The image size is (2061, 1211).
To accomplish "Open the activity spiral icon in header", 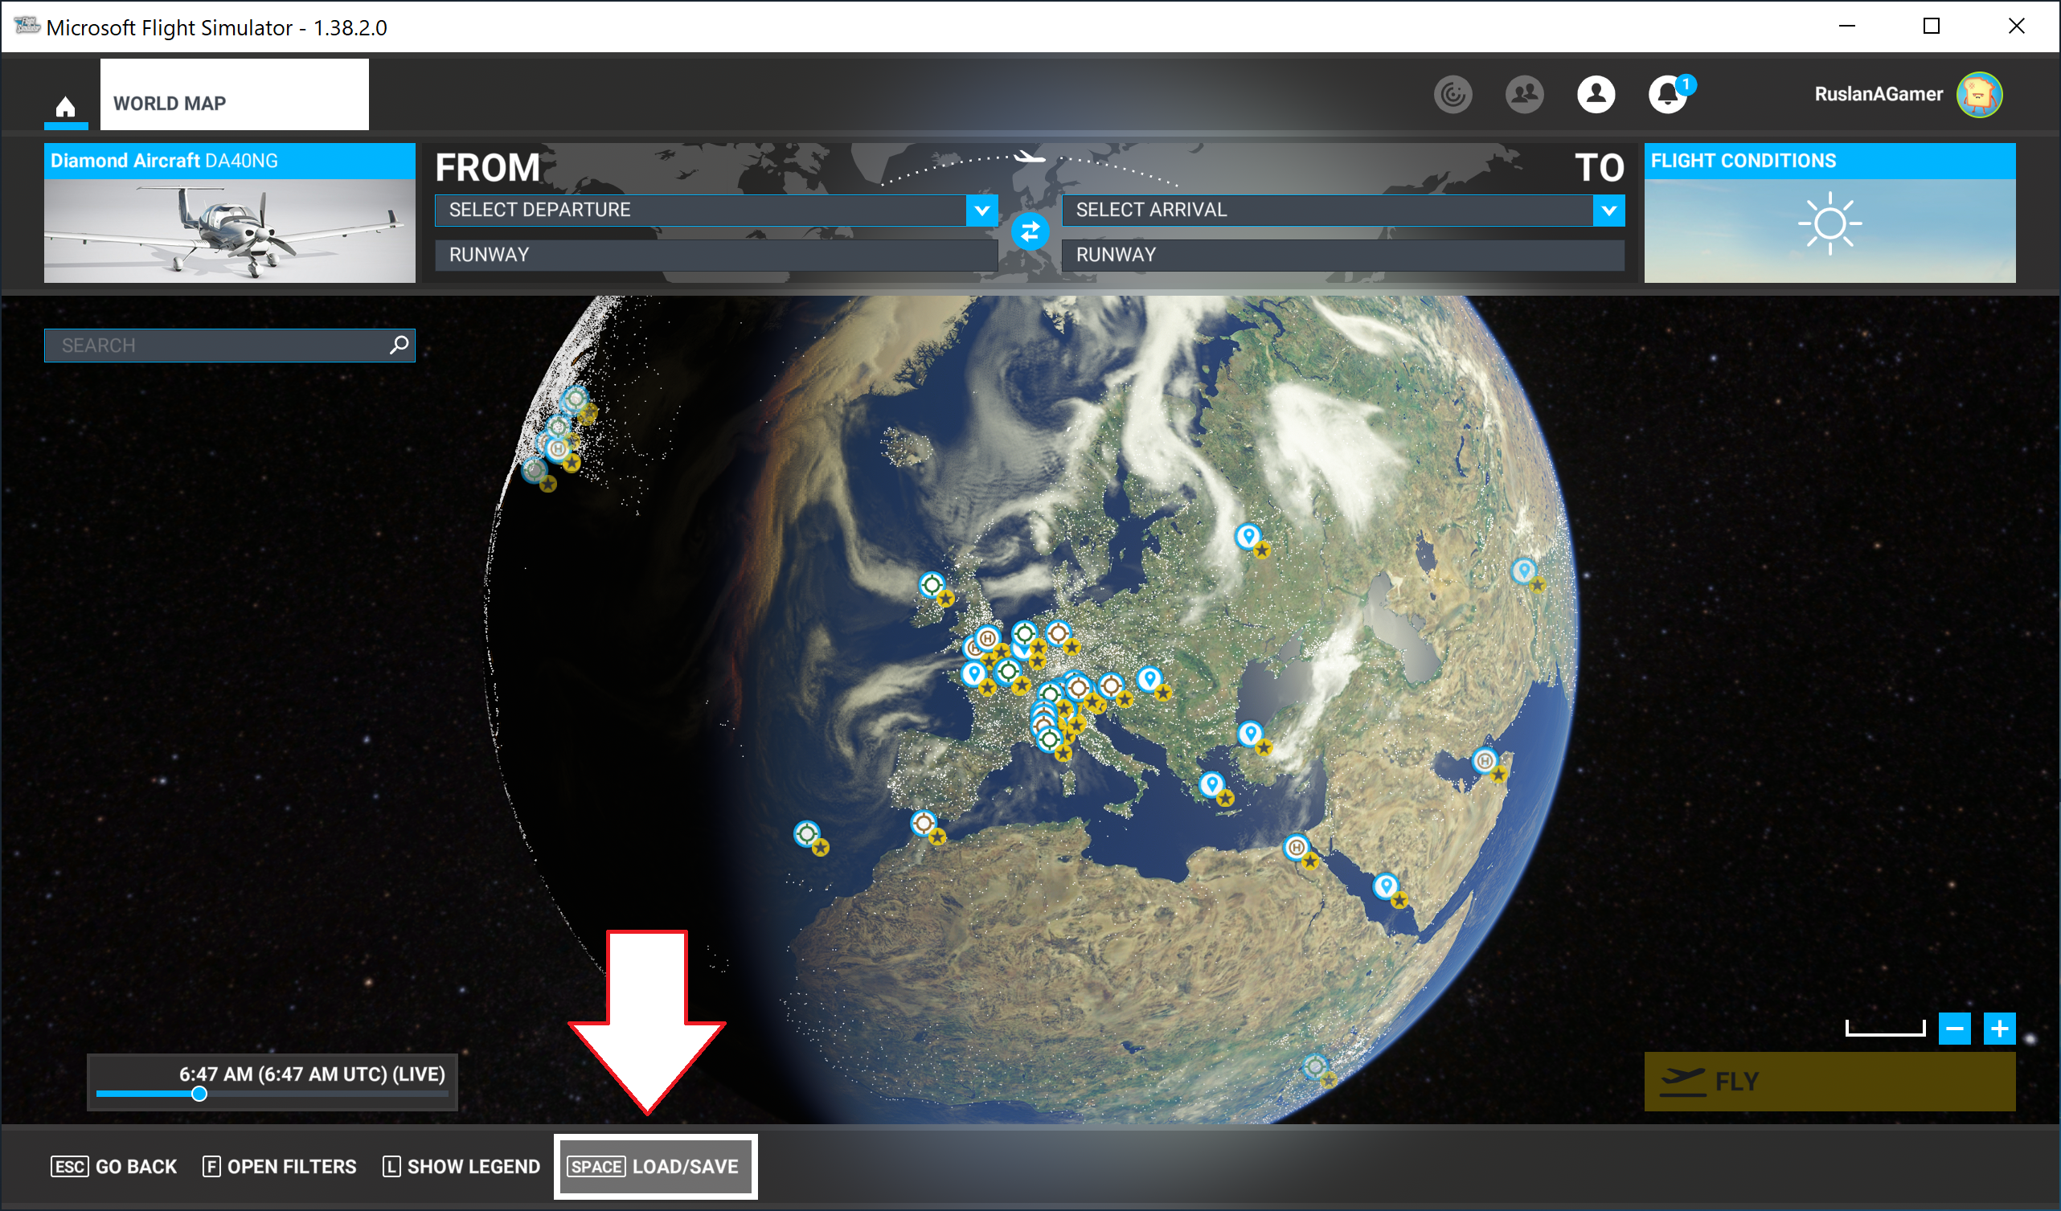I will (x=1453, y=94).
